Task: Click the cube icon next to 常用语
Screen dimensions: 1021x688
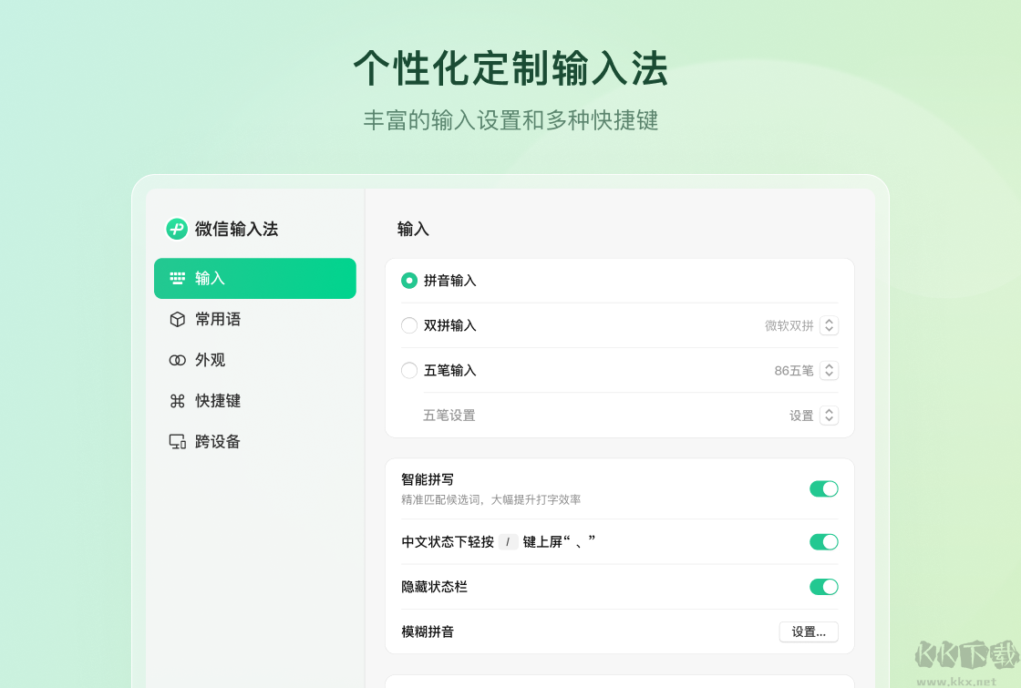Action: tap(176, 319)
